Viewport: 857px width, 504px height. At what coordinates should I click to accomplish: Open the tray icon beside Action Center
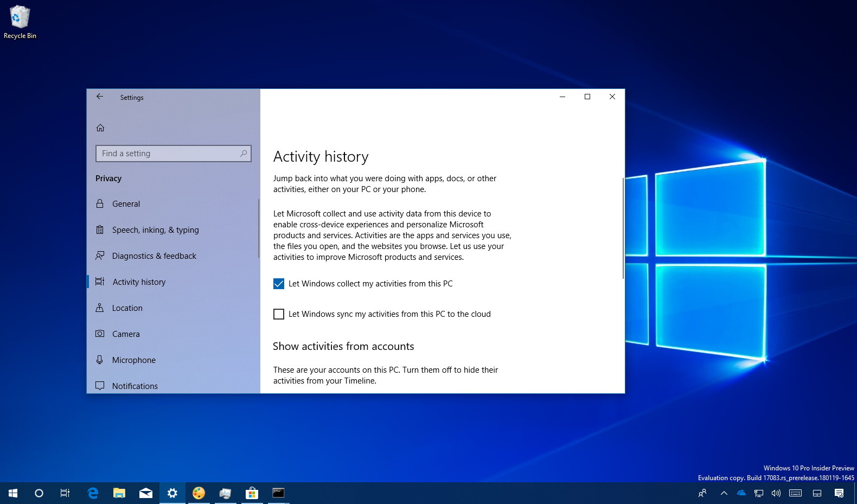[x=817, y=493]
